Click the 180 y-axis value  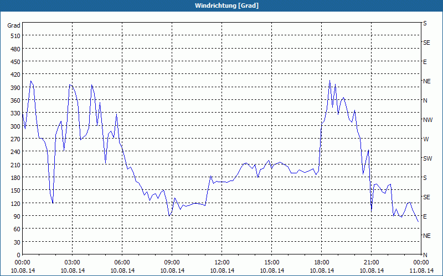point(16,178)
